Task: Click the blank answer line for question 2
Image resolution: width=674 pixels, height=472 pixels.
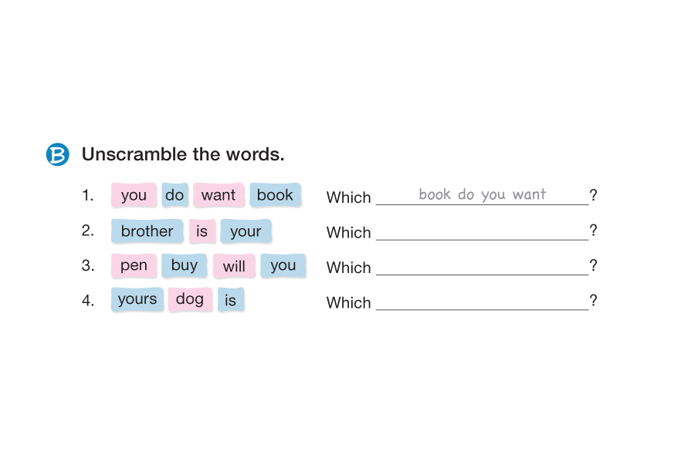Action: click(x=482, y=232)
